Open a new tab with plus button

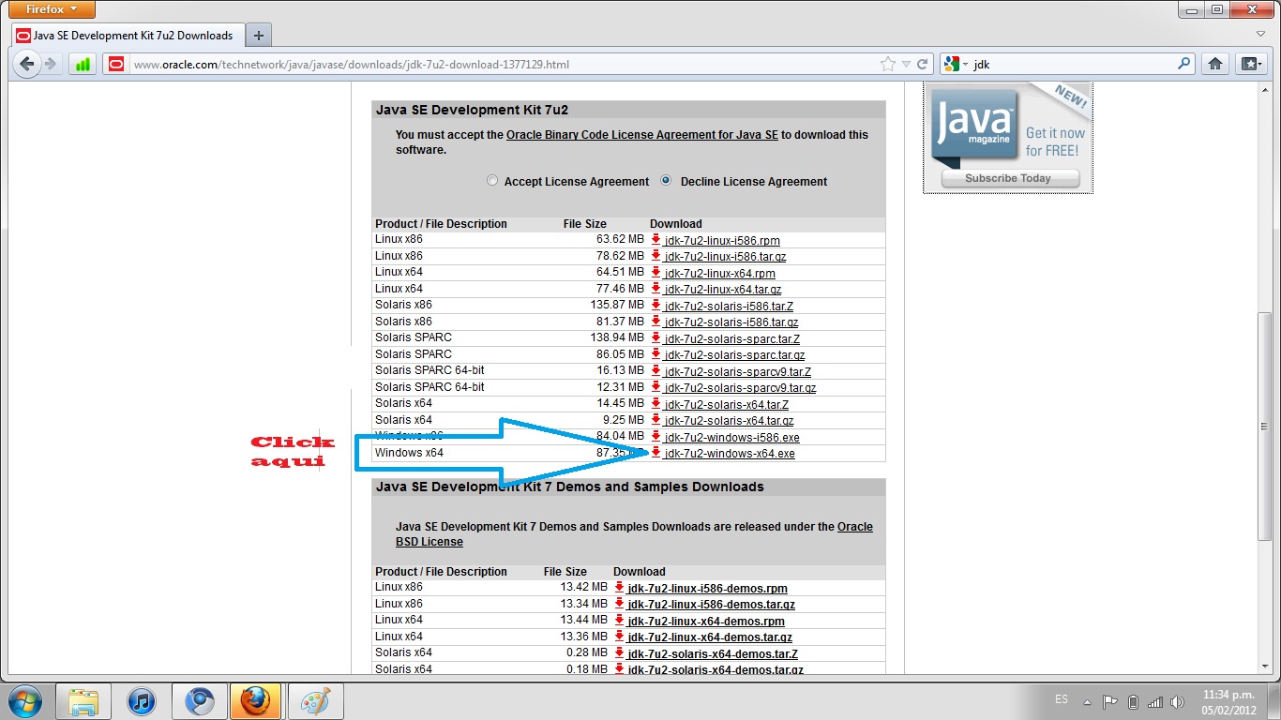pos(259,36)
